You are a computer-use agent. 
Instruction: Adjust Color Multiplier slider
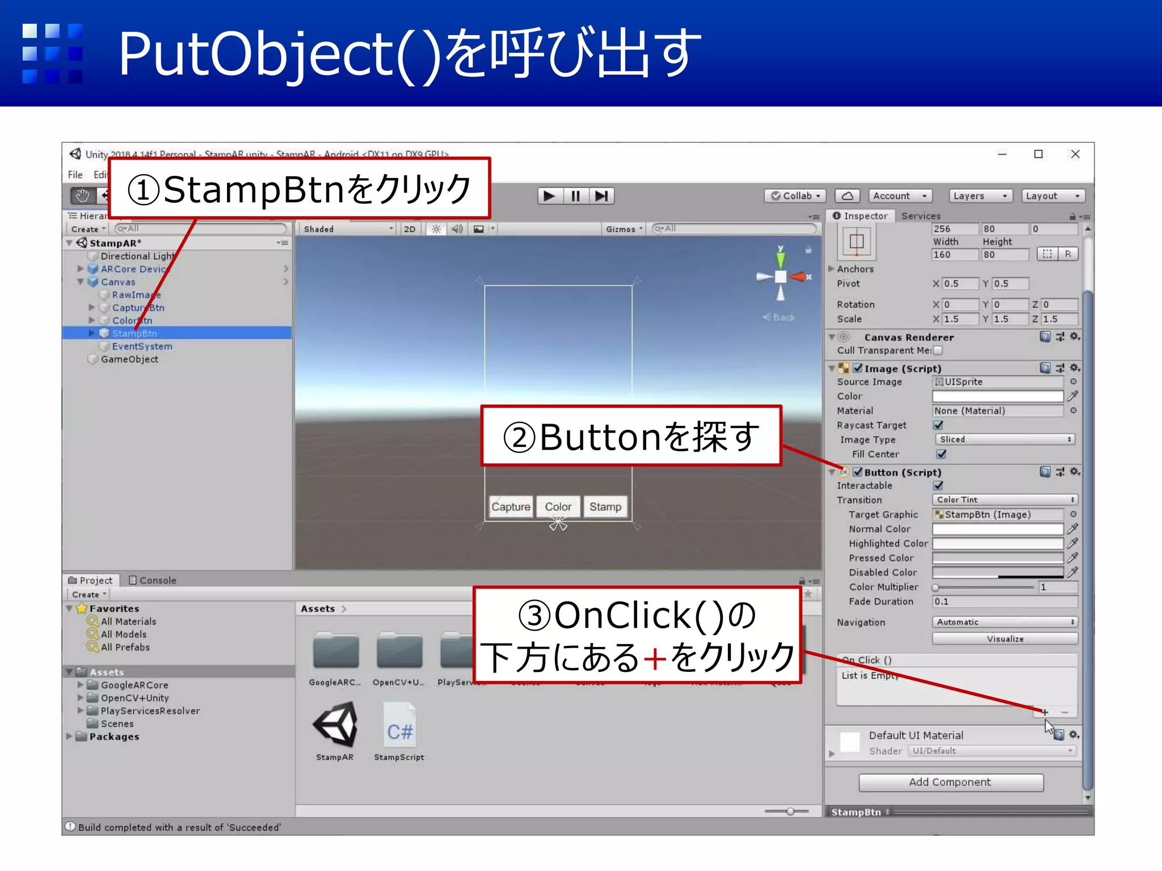(x=984, y=587)
